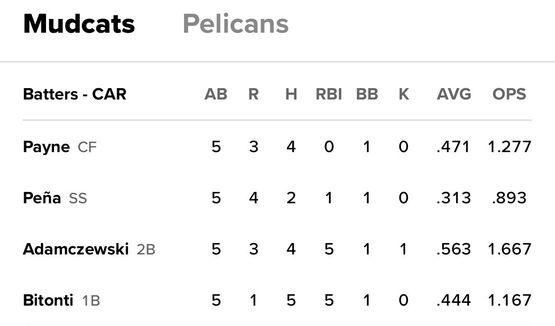Viewport: 555px width, 326px height.
Task: Select Adamczewski's 1.667 OPS value
Action: point(509,249)
